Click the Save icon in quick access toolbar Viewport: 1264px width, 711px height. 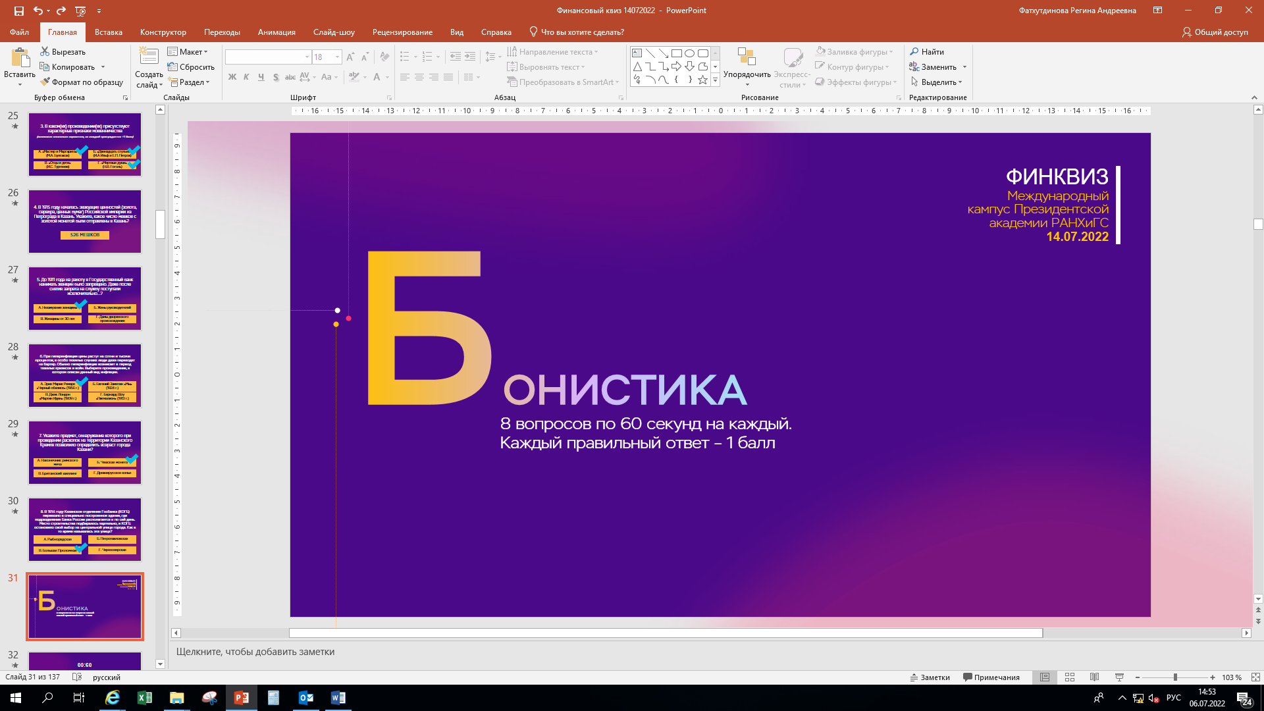tap(18, 11)
